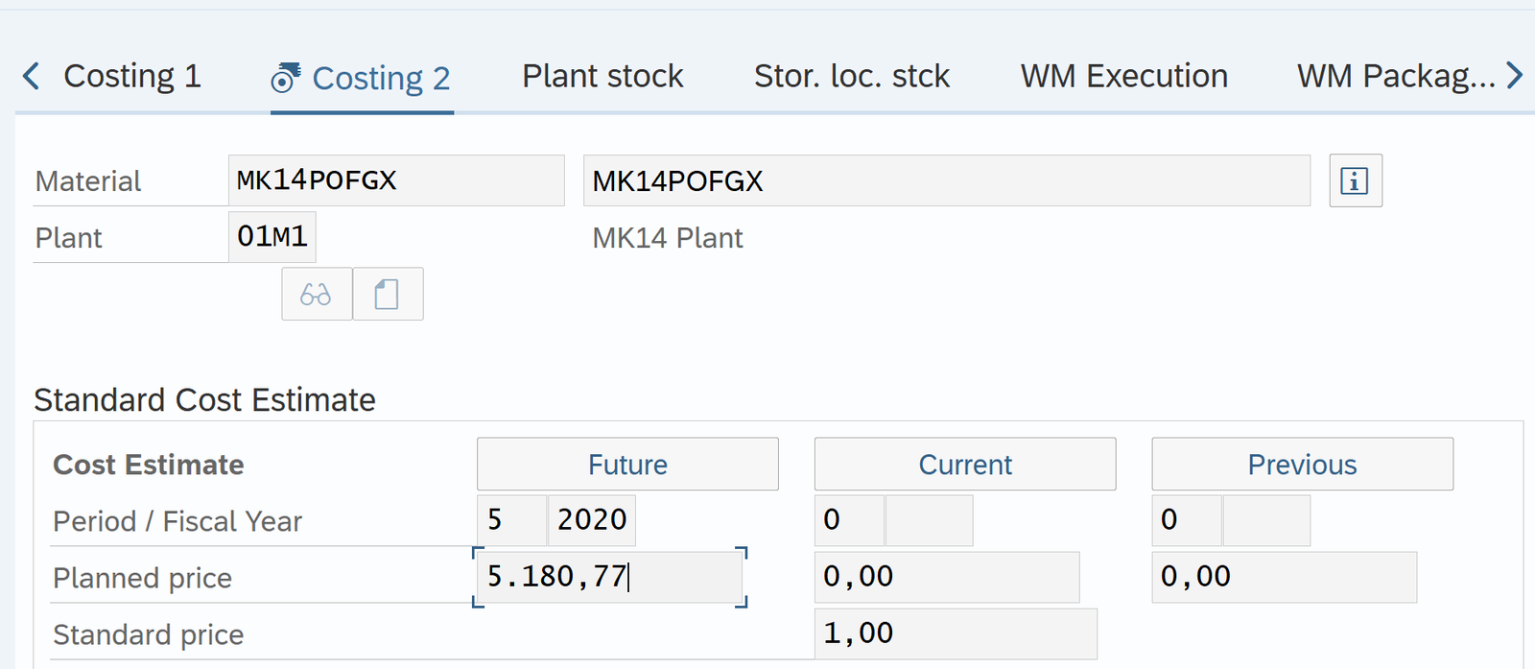Open the Stor. loc. stck tab
This screenshot has width=1535, height=669.
click(851, 76)
